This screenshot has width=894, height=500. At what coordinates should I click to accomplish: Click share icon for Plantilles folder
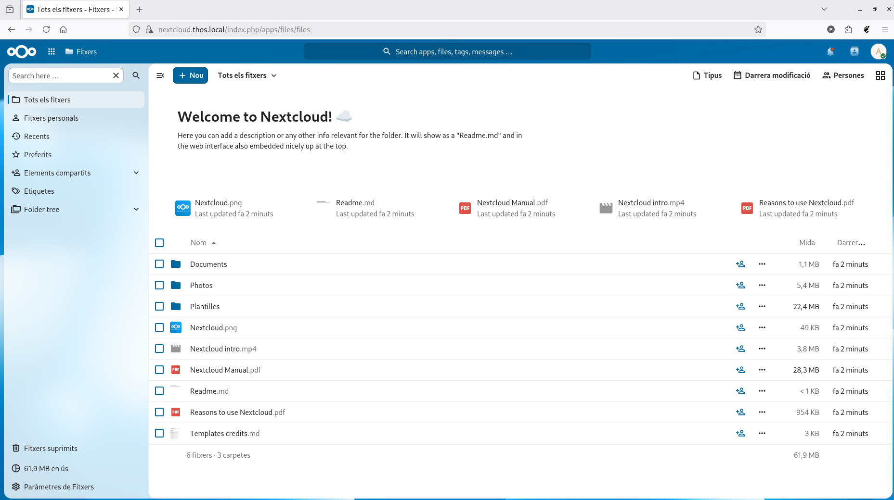coord(740,306)
